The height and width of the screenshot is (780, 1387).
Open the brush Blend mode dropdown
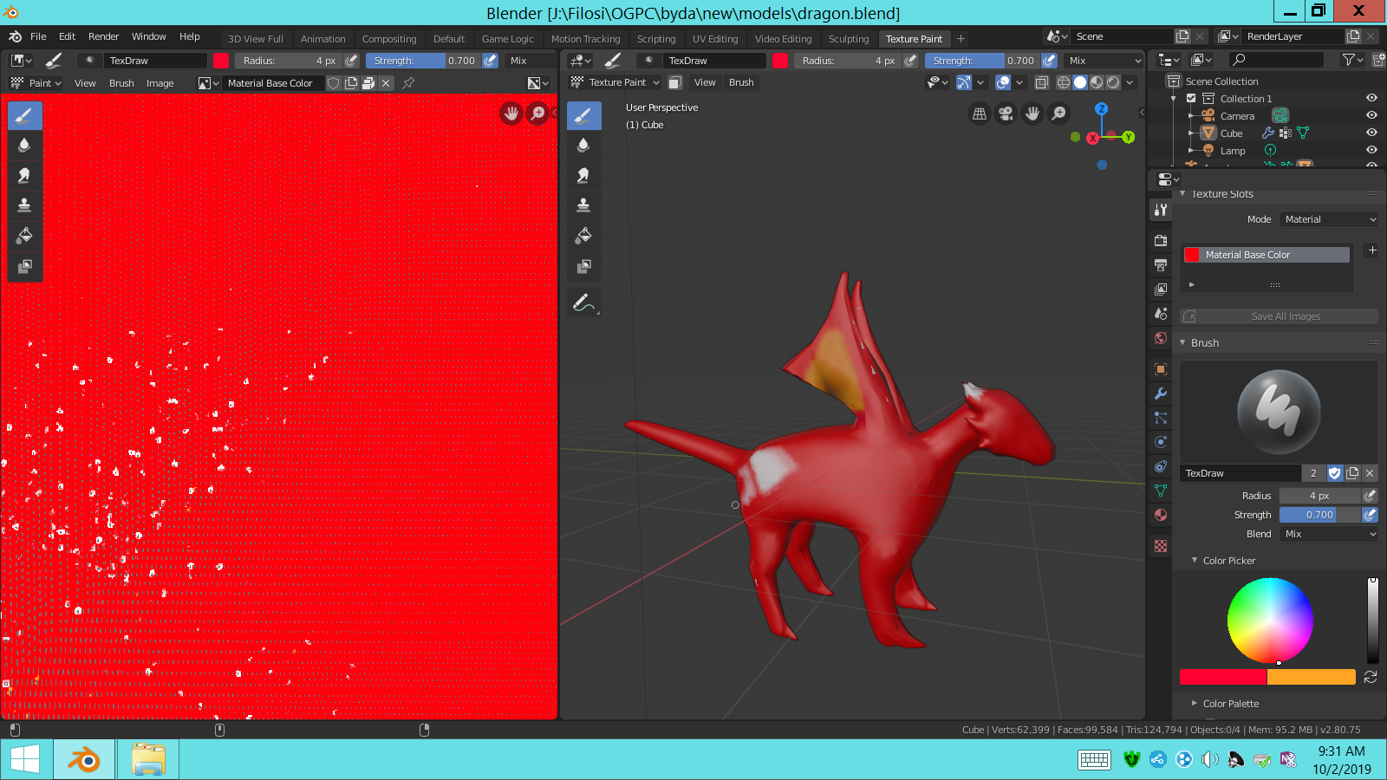click(1328, 534)
